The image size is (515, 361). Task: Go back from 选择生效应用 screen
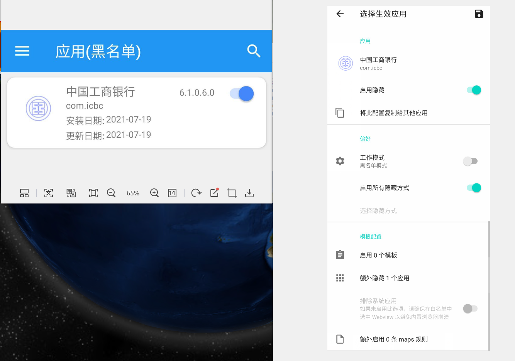340,14
